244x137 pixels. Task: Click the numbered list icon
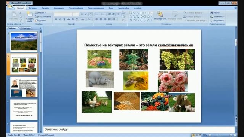coord(103,14)
